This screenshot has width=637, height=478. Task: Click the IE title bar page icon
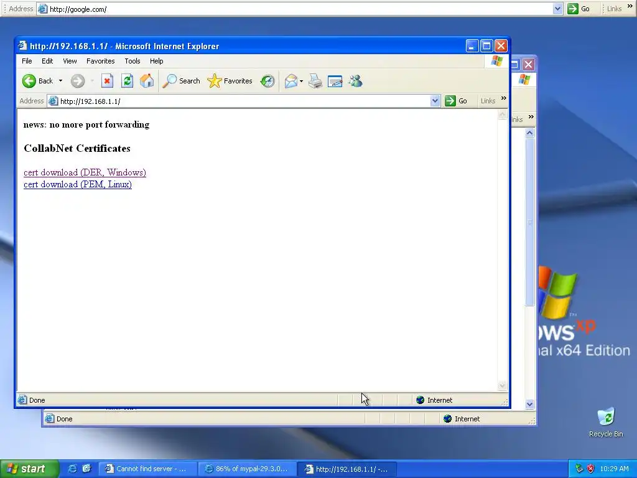point(23,46)
